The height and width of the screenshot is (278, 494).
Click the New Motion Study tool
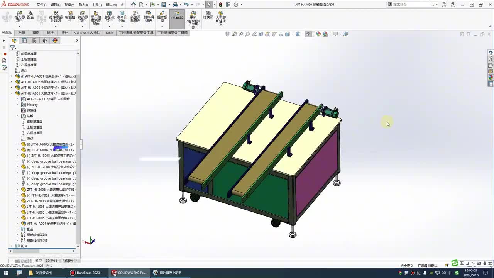pyautogui.click(x=135, y=17)
